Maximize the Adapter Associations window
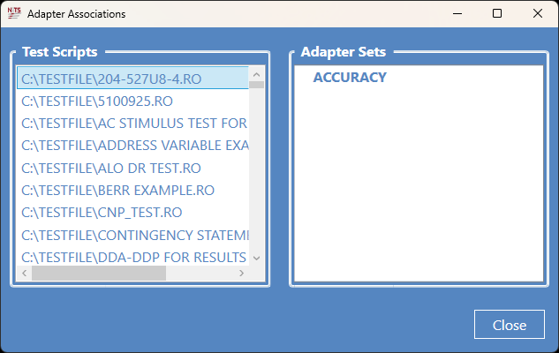Screen dimensions: 559x353 [497, 13]
